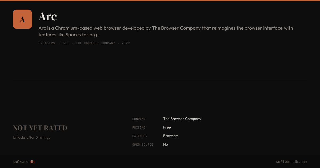This screenshot has height=168, width=320.
Task: Click the CATEGORY field label
Action: (x=140, y=136)
